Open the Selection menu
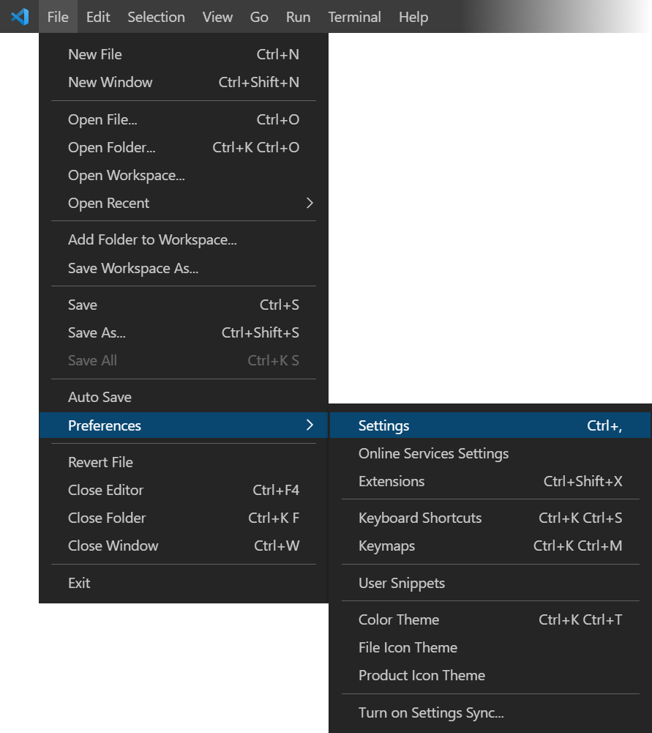Screen dimensions: 652x733 (156, 16)
